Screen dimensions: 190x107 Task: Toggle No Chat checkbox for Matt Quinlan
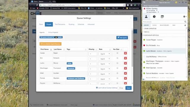[x=117, y=73]
